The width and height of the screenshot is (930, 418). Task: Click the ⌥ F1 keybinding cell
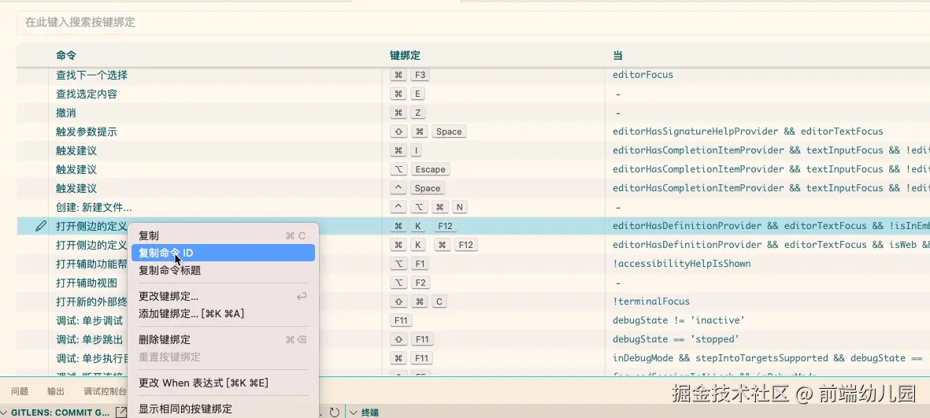click(409, 264)
